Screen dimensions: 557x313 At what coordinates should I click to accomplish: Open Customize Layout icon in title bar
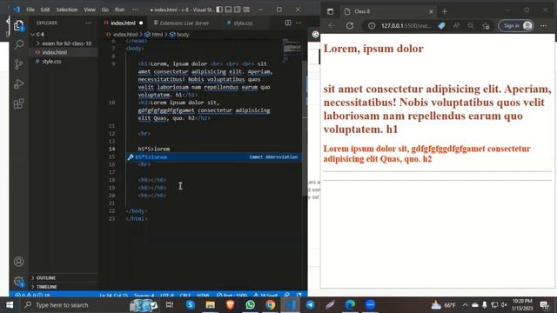click(x=246, y=10)
